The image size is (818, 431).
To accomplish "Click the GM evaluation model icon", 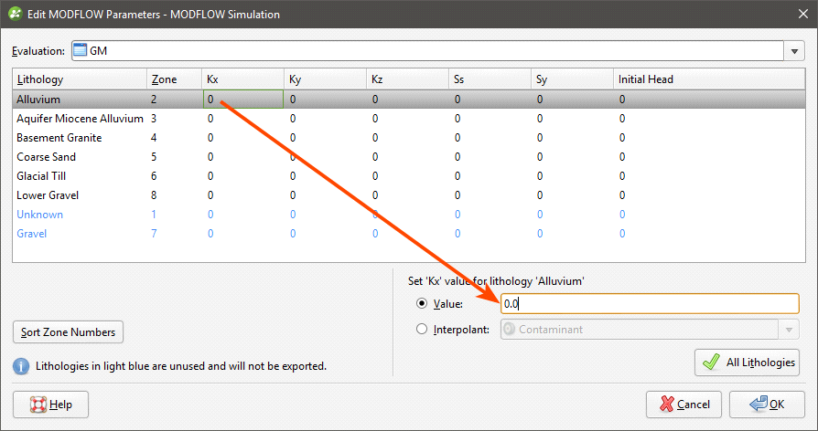I will 80,50.
